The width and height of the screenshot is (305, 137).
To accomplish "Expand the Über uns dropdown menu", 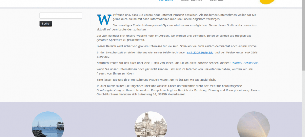I will (218, 1).
